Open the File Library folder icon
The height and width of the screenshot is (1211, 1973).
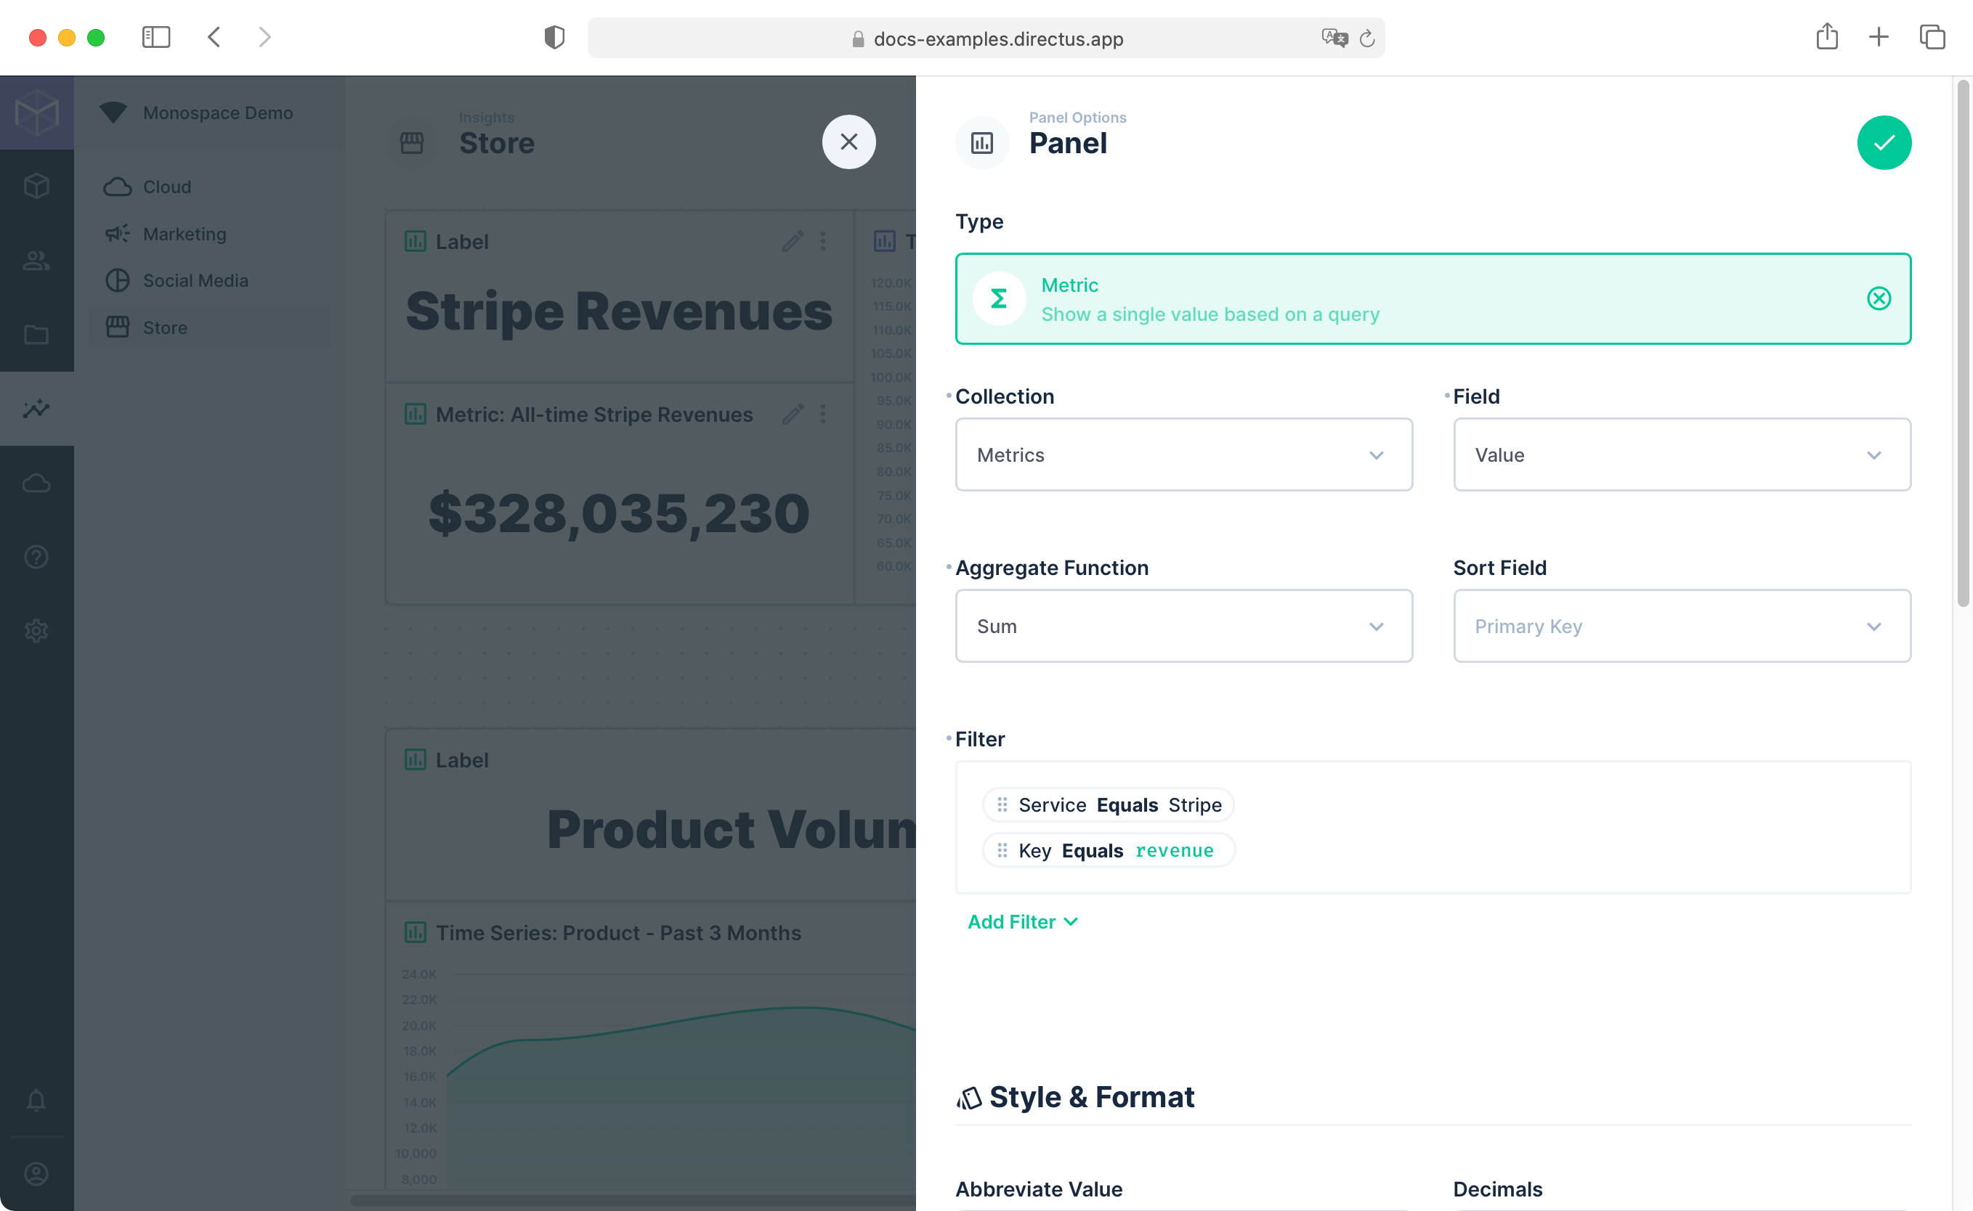[x=36, y=334]
